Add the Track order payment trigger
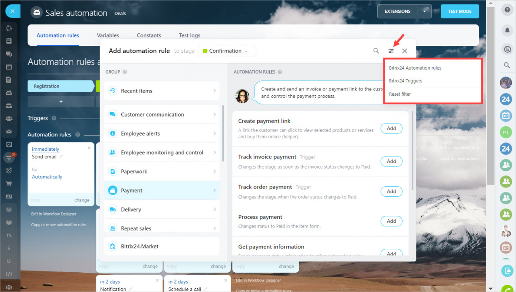The height and width of the screenshot is (292, 516). pos(391,191)
